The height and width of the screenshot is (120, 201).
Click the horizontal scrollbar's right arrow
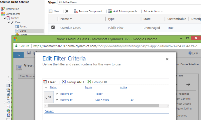pos(168,106)
